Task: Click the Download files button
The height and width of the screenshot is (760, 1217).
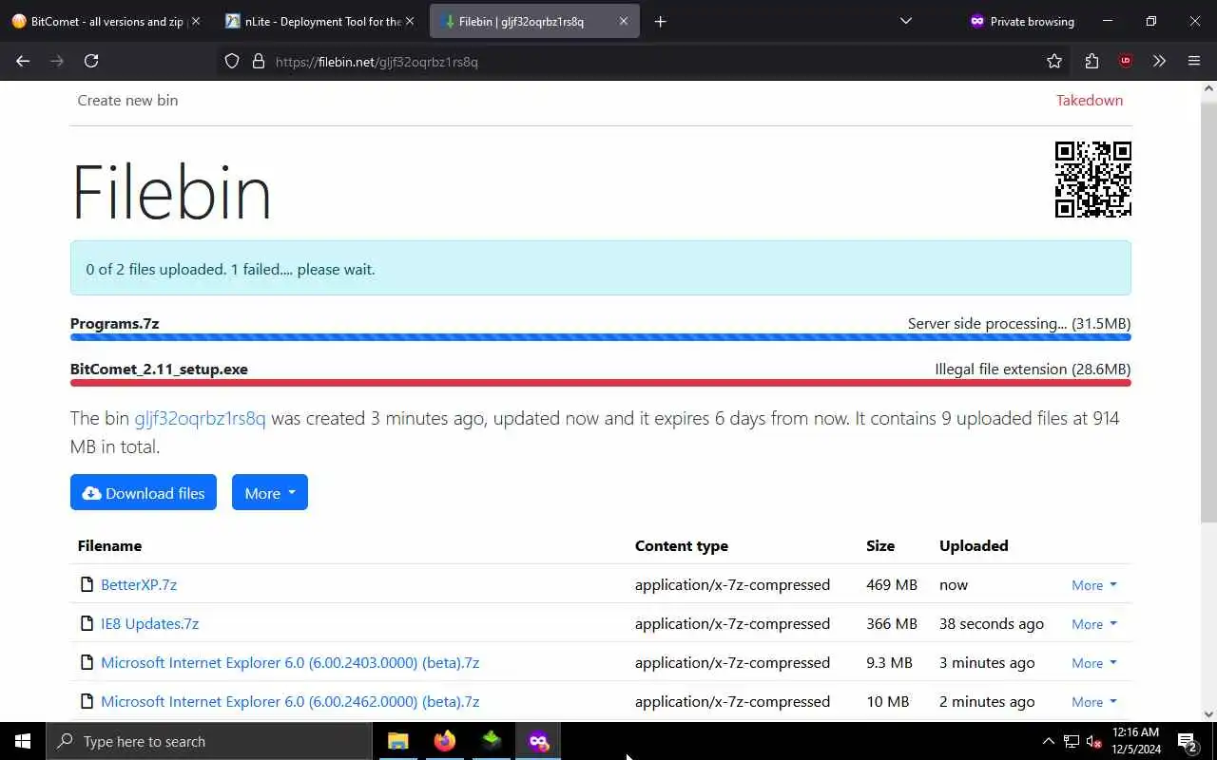Action: (x=144, y=492)
